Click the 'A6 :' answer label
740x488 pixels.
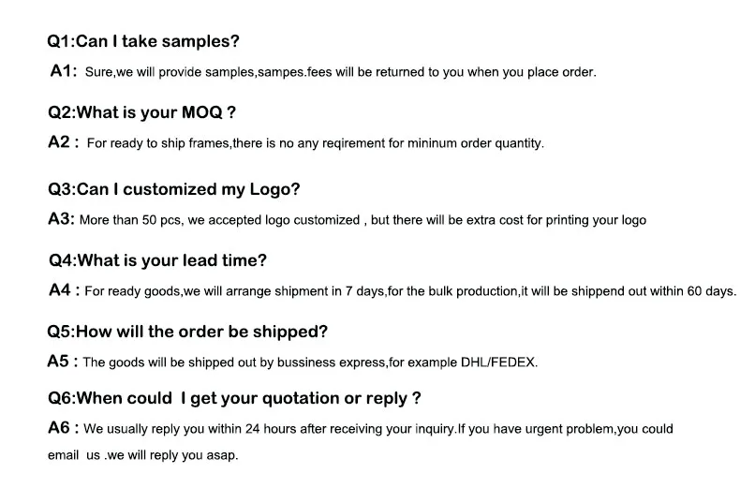pyautogui.click(x=63, y=428)
